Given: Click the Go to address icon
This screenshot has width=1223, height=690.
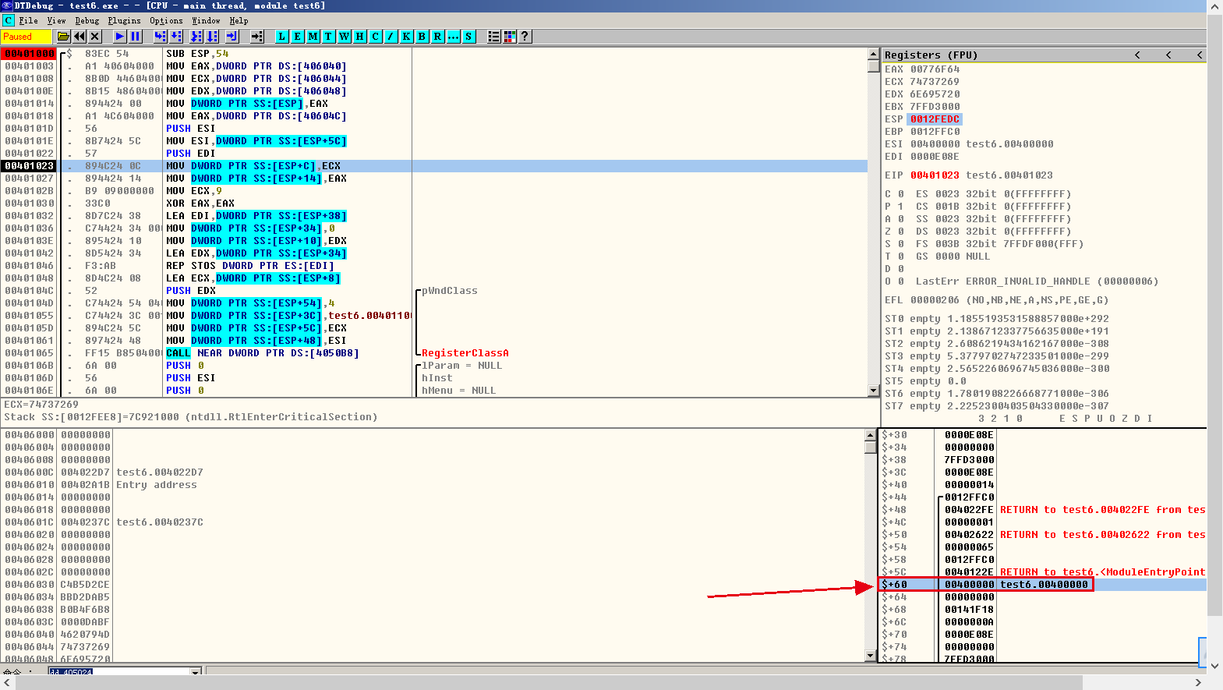Looking at the screenshot, I should coord(256,37).
